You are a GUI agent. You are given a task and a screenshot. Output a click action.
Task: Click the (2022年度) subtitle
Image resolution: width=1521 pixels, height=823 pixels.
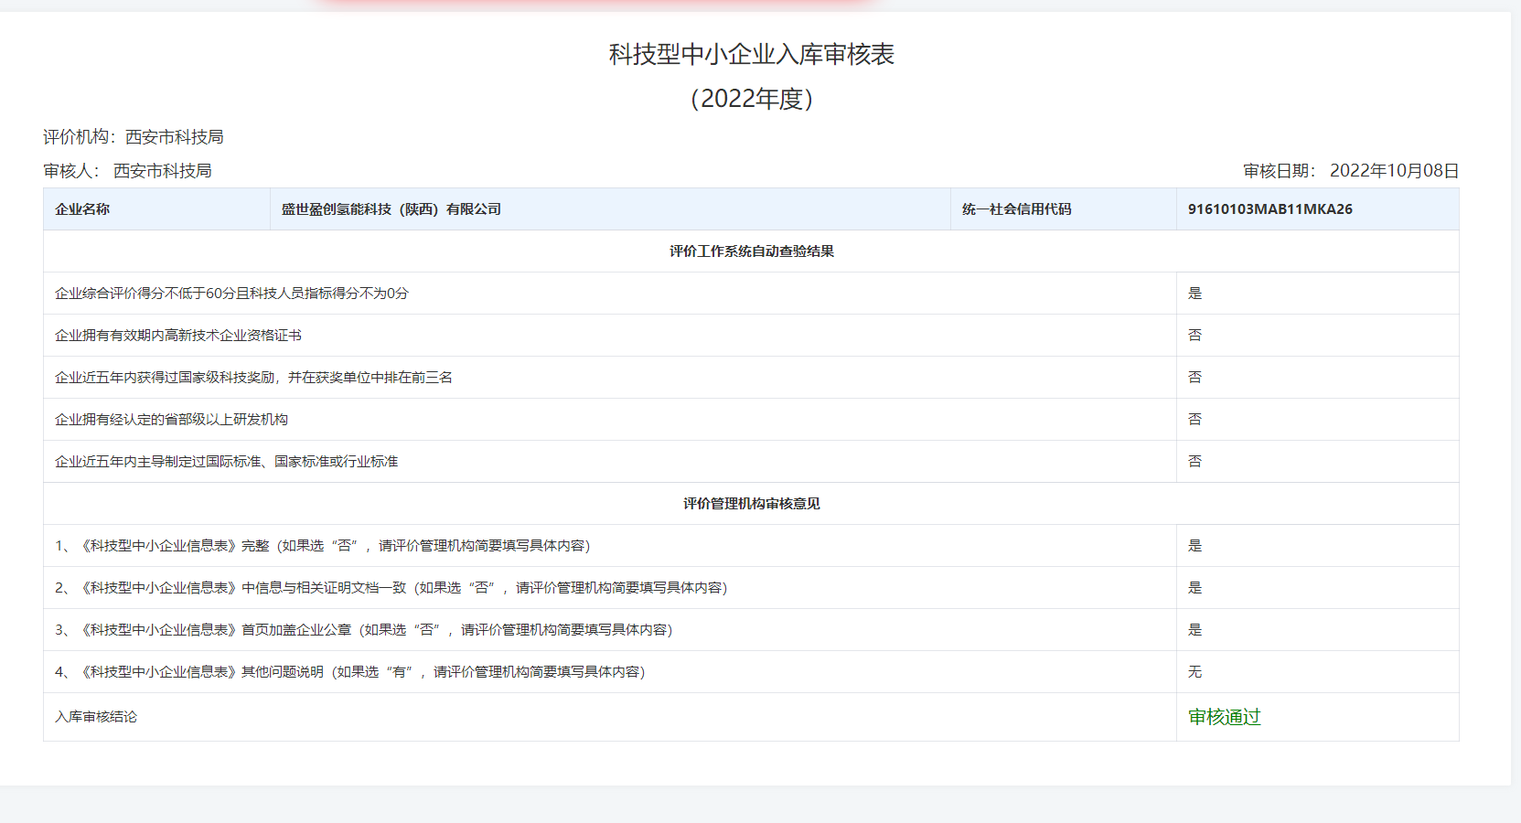pos(751,99)
